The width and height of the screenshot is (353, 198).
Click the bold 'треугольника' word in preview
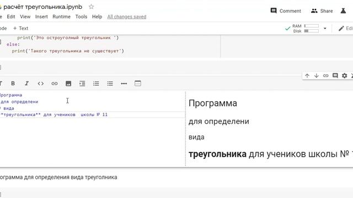(x=217, y=154)
